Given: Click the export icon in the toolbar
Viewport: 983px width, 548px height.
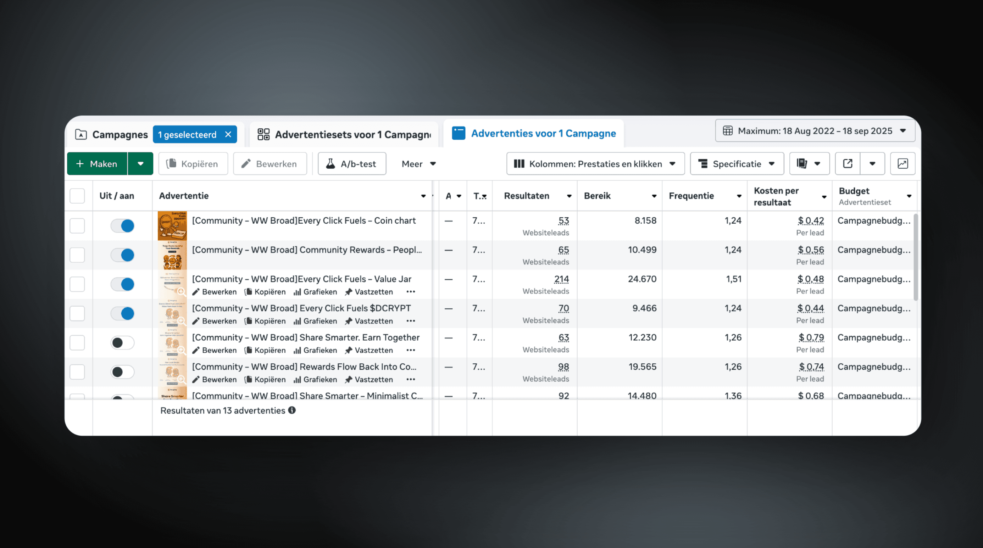Looking at the screenshot, I should (847, 164).
